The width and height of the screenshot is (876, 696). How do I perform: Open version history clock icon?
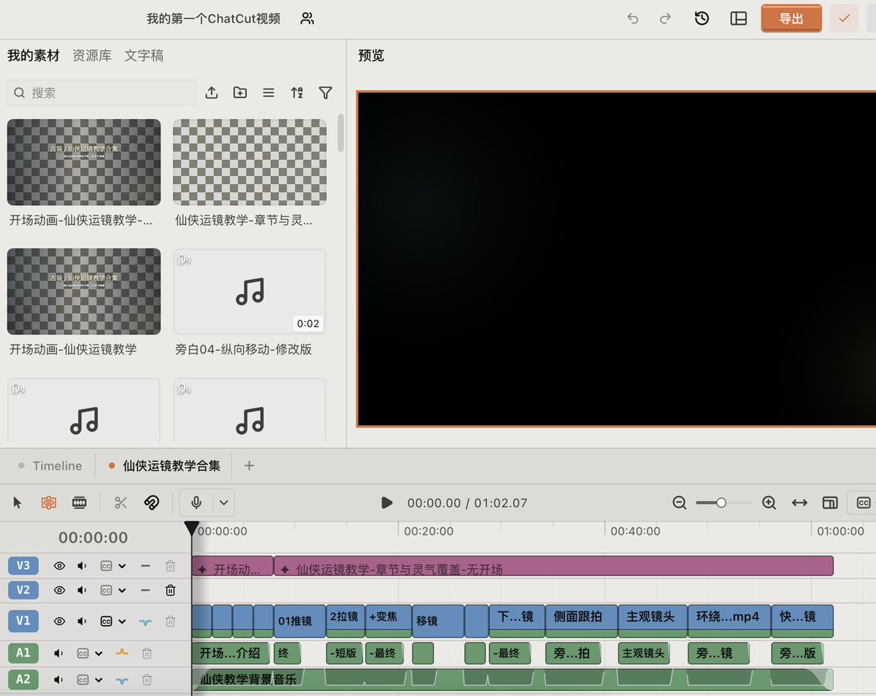(x=702, y=19)
